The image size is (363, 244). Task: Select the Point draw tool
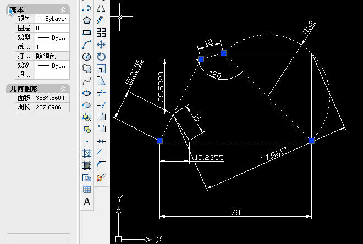pyautogui.click(x=87, y=141)
